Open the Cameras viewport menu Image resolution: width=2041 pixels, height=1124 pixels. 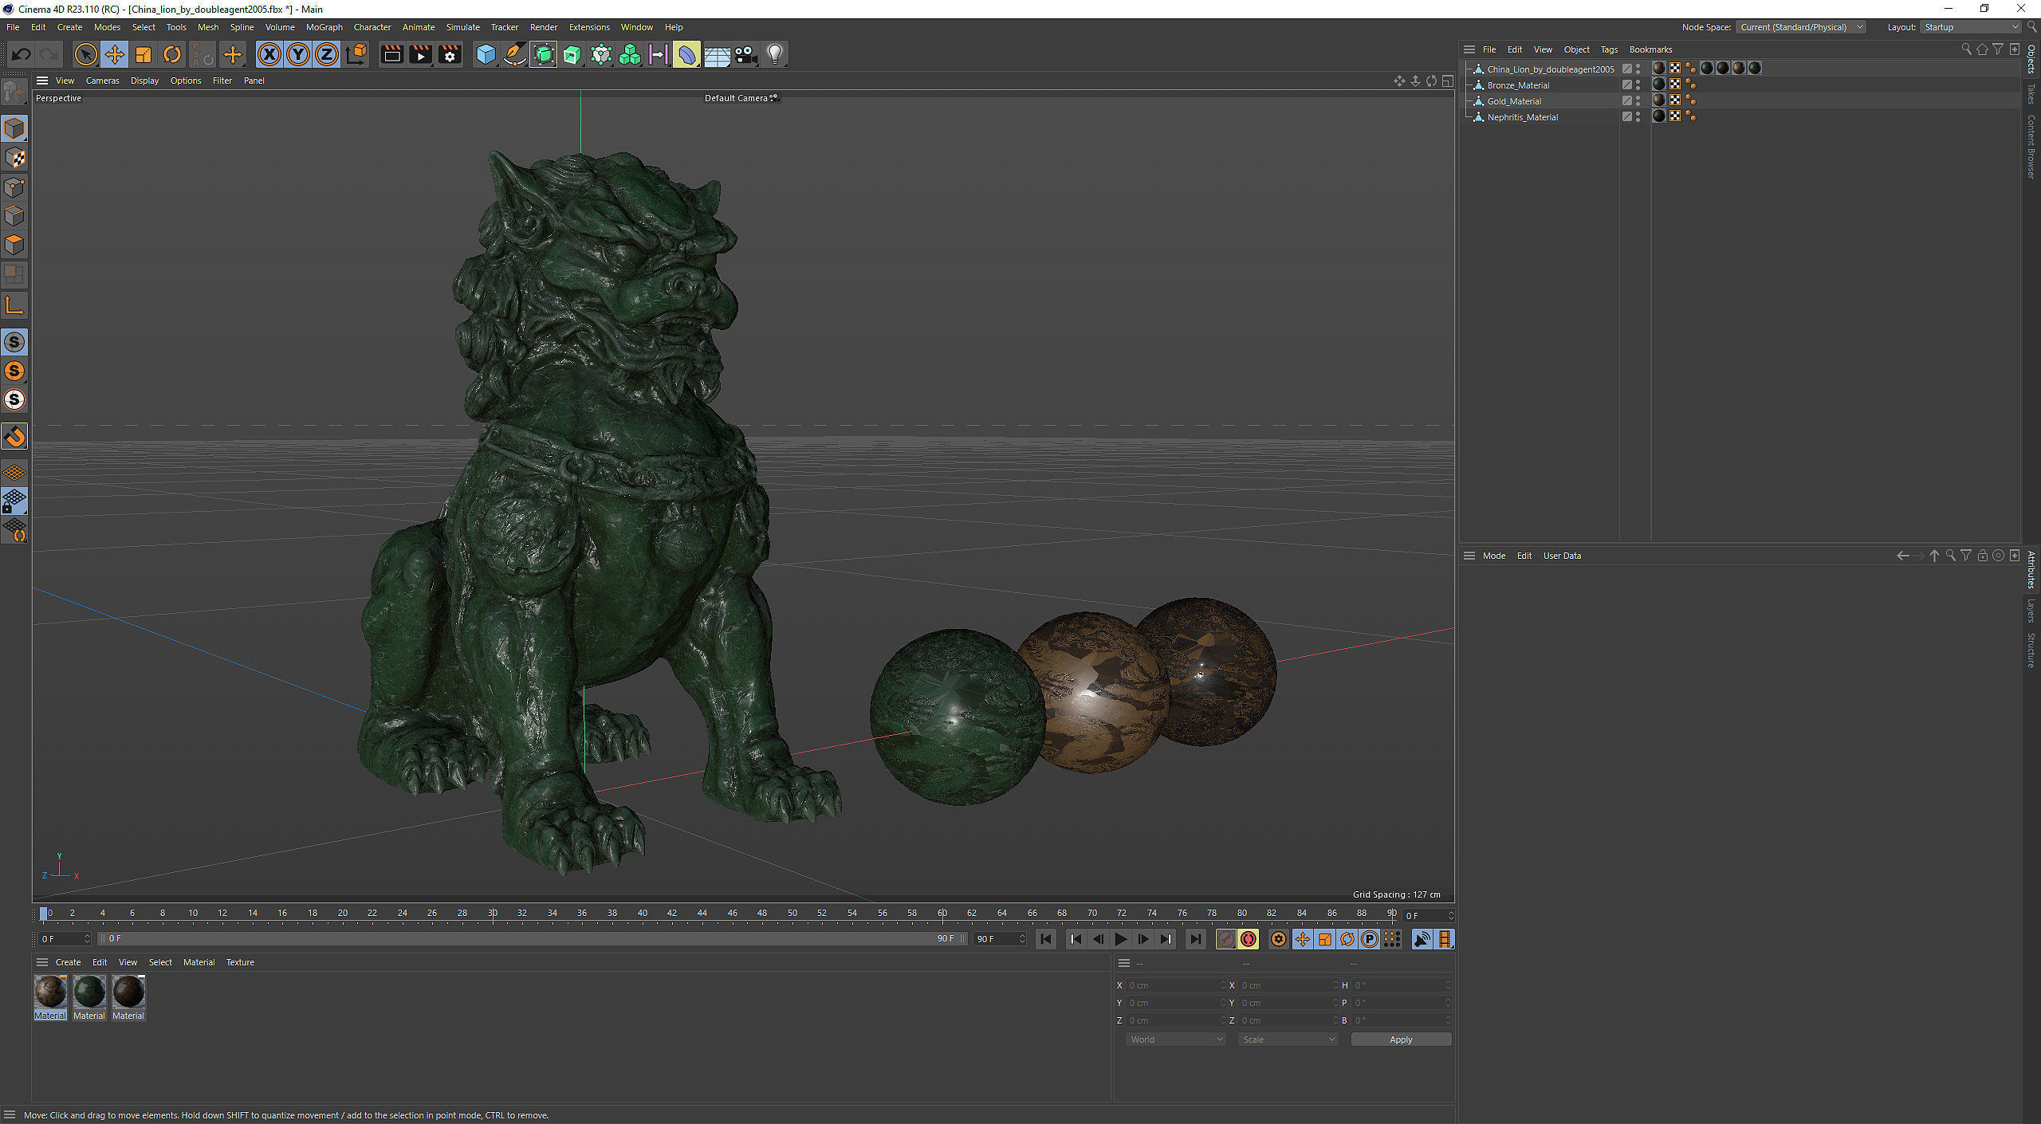tap(102, 81)
